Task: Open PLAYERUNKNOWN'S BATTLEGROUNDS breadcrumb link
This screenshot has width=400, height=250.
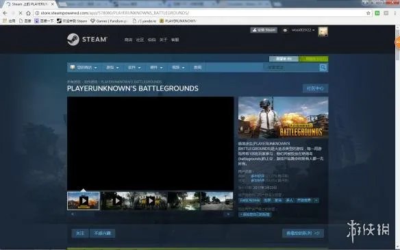Action: pos(131,82)
